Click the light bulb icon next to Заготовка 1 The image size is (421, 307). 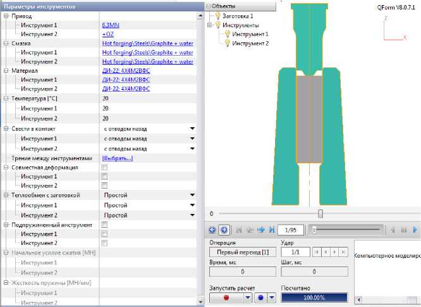216,16
